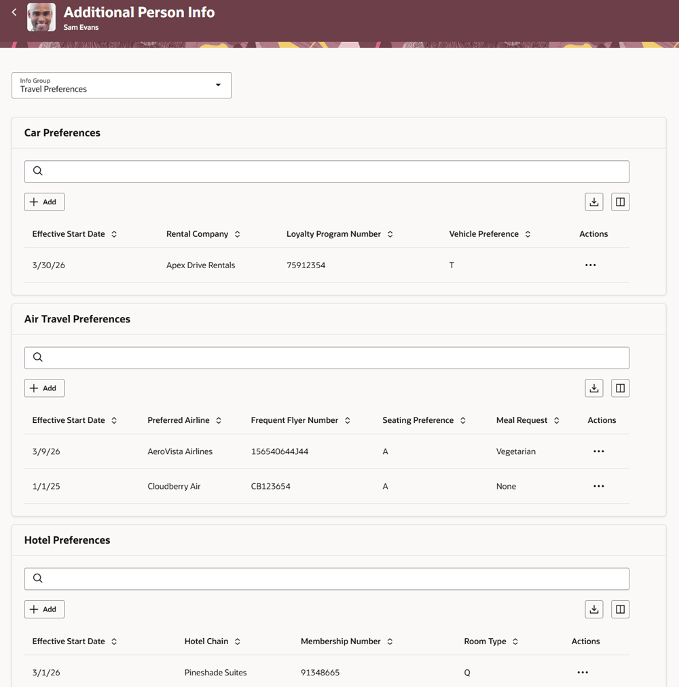Viewport: 679px width, 687px height.
Task: Add a new Car Preferences record
Action: tap(44, 202)
